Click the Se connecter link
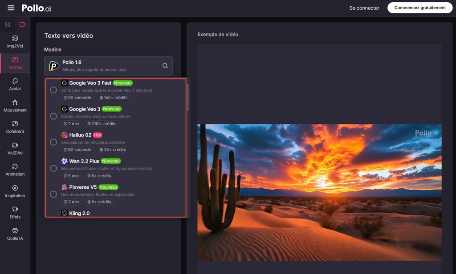The height and width of the screenshot is (274, 456). [364, 8]
